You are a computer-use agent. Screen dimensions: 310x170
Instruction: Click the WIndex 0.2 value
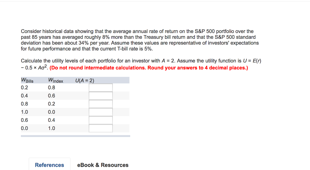(x=51, y=104)
